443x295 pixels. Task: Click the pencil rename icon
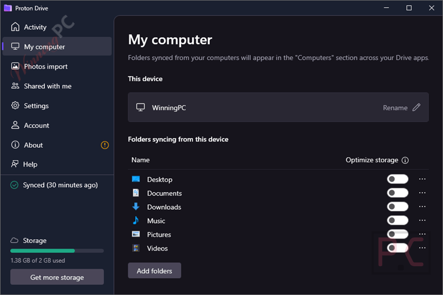coord(416,107)
